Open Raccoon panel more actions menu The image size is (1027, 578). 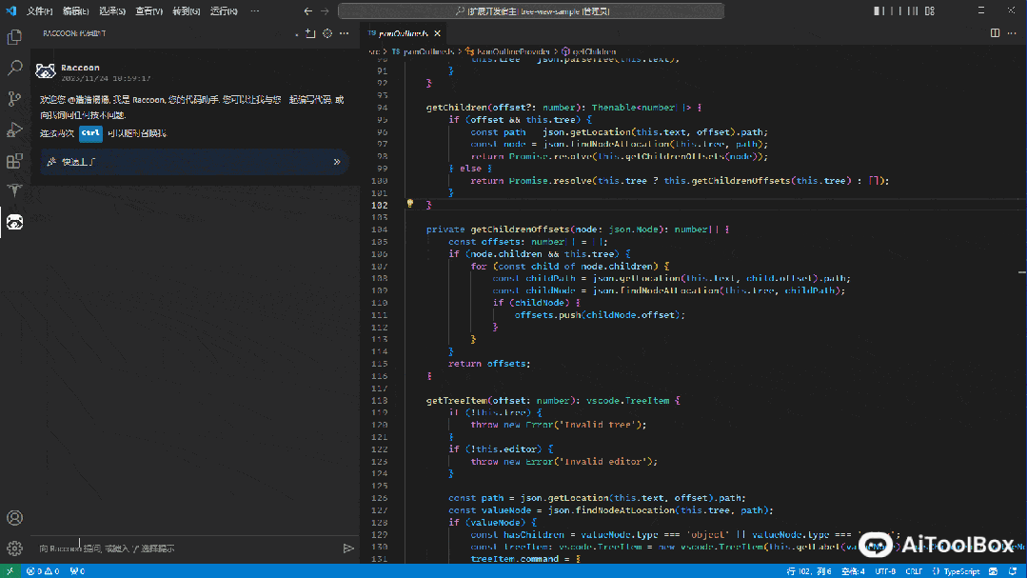345,33
